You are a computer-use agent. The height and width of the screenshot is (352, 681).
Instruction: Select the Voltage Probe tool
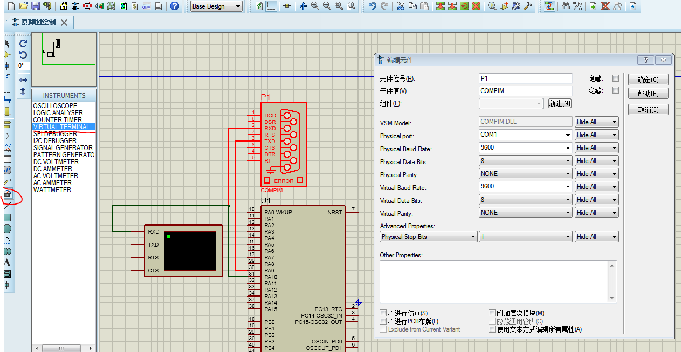[x=7, y=182]
